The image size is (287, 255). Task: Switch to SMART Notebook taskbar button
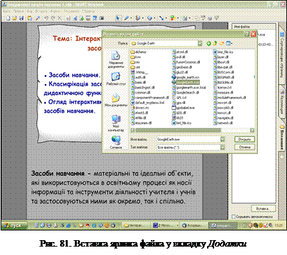click(223, 225)
